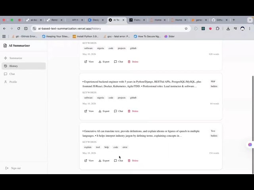Click the red record extension icon
This screenshot has height=190, width=254.
point(210,28)
